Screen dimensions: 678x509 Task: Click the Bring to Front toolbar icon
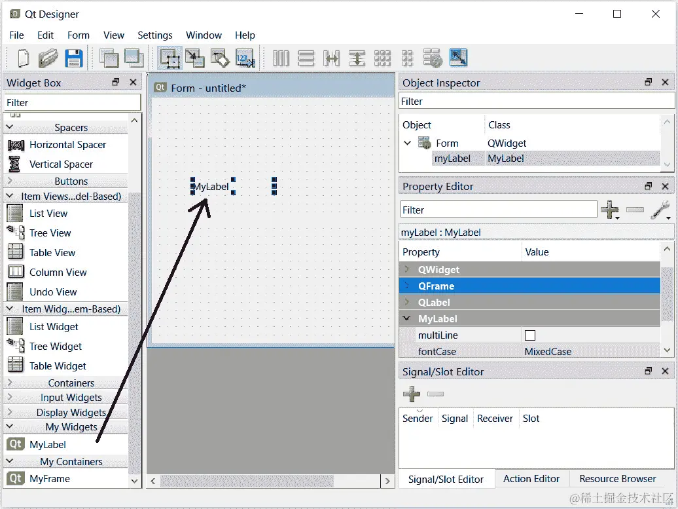[134, 58]
